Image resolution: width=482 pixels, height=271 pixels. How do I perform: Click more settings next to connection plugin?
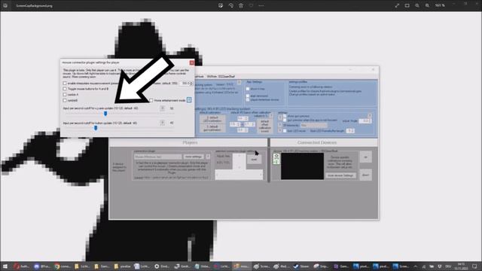click(x=194, y=157)
